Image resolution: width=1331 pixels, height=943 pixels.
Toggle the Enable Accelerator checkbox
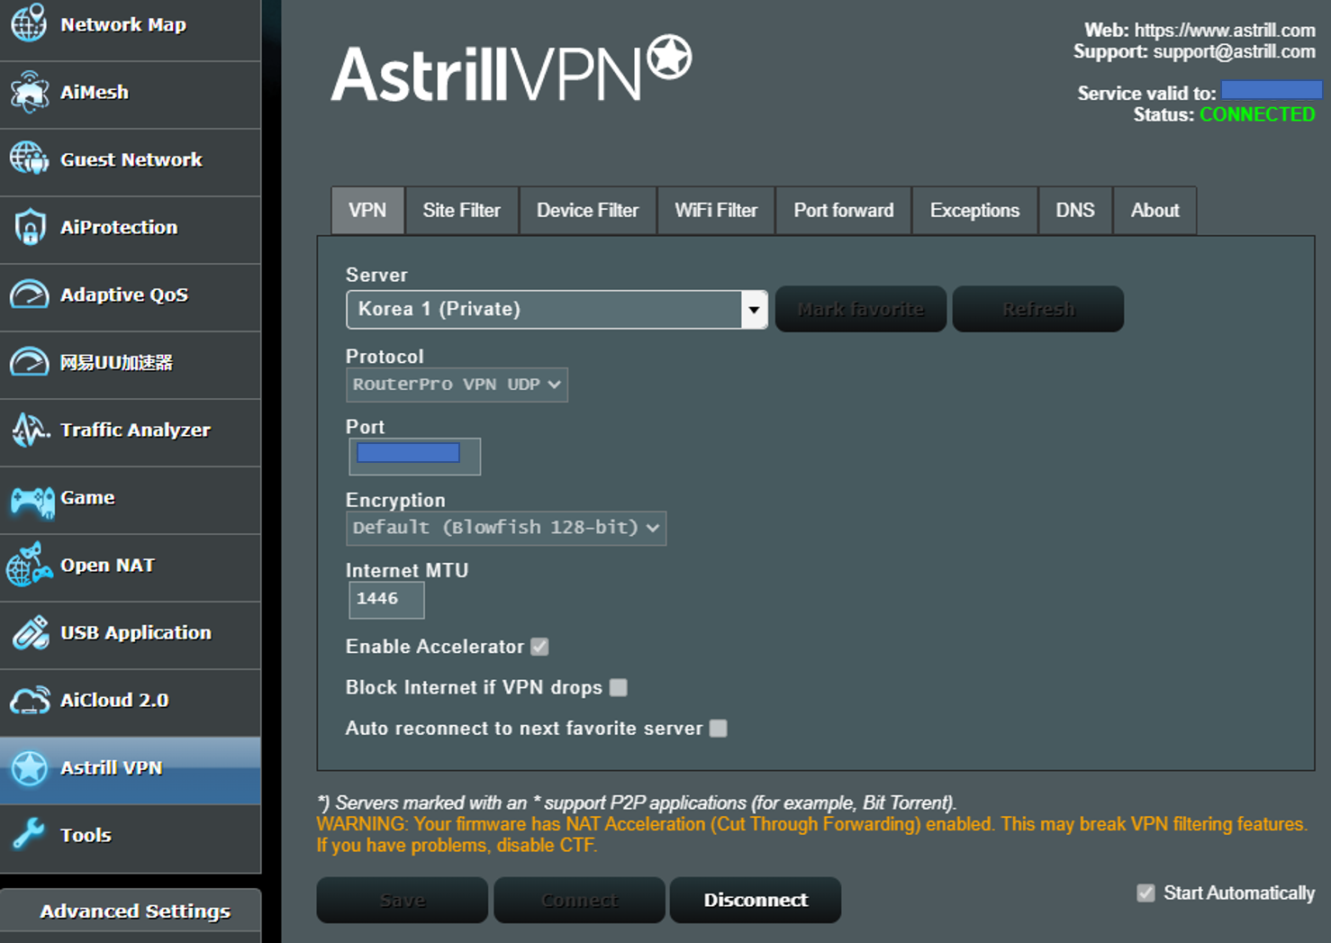[x=539, y=647]
